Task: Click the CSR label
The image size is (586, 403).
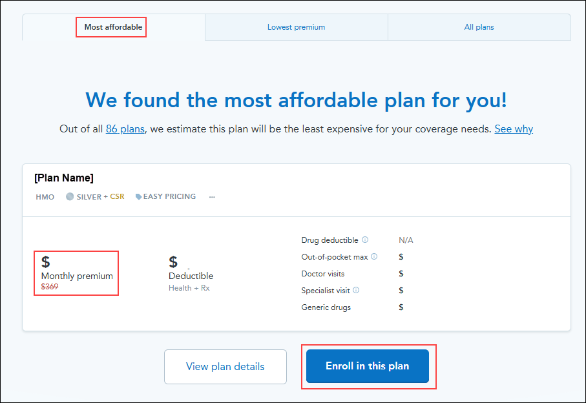Action: 117,196
